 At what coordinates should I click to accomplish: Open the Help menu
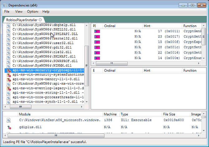[x=46, y=12]
